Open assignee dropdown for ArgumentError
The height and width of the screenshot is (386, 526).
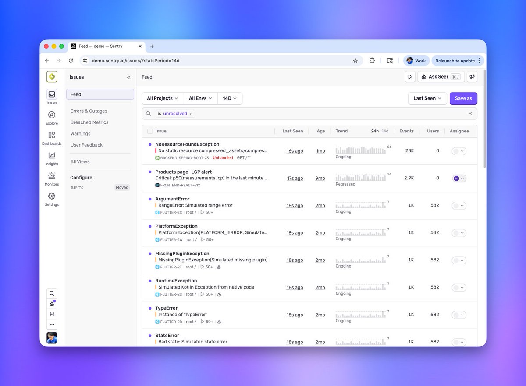[459, 206]
